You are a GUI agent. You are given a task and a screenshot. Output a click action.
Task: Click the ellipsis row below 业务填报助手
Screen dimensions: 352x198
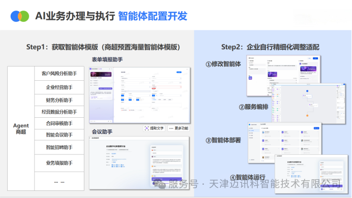coord(60,182)
